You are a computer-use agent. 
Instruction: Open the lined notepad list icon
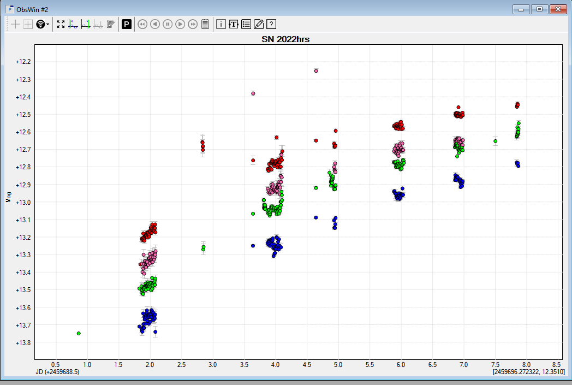pos(205,24)
